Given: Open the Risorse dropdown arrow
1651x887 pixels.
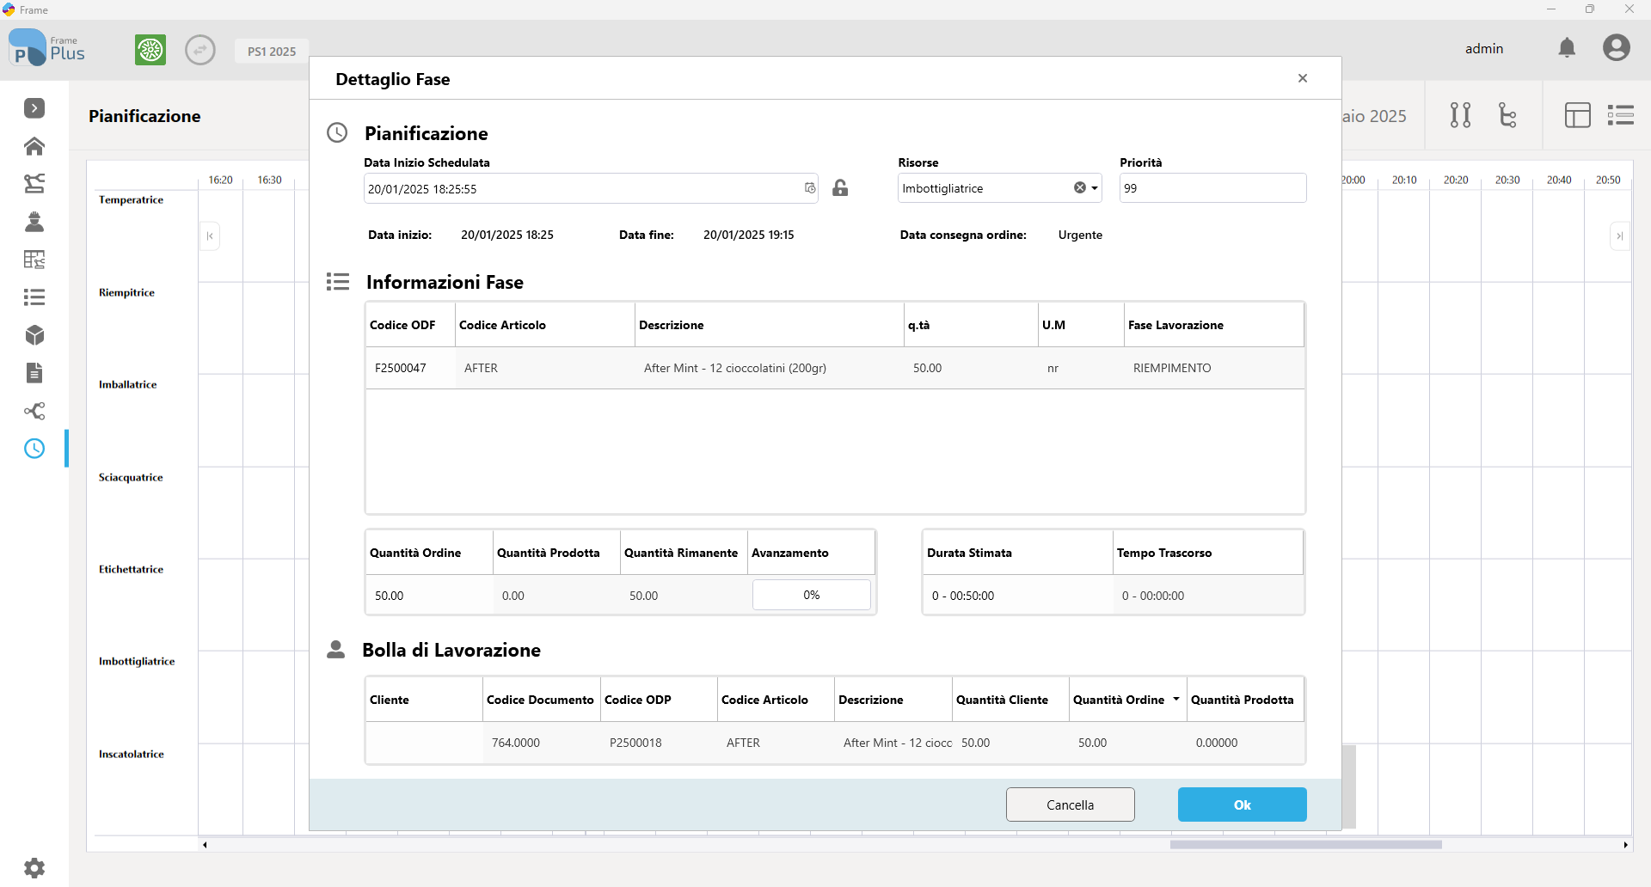Looking at the screenshot, I should coord(1095,188).
